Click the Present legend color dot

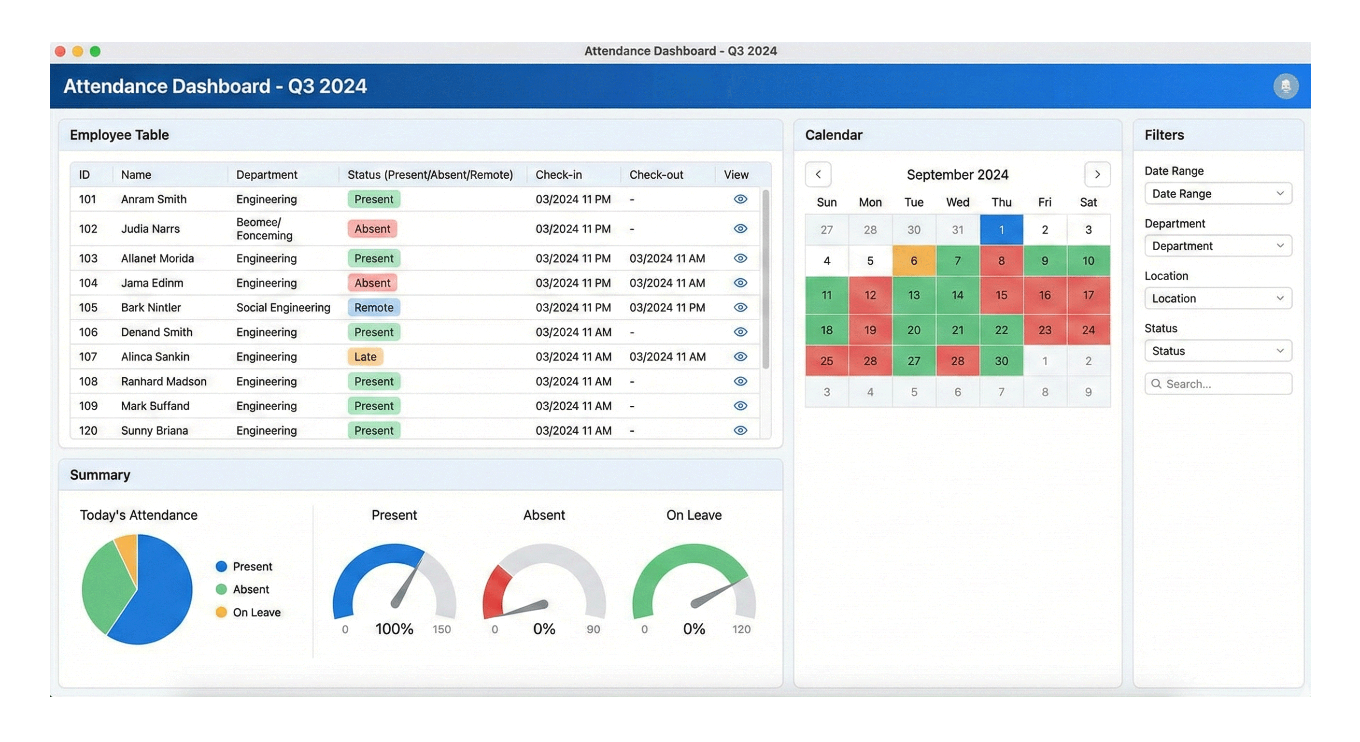click(221, 567)
